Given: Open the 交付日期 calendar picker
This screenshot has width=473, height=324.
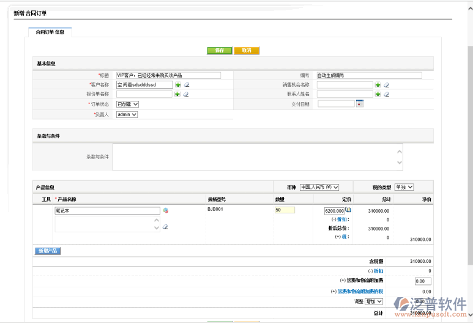Looking at the screenshot, I should click(x=360, y=104).
